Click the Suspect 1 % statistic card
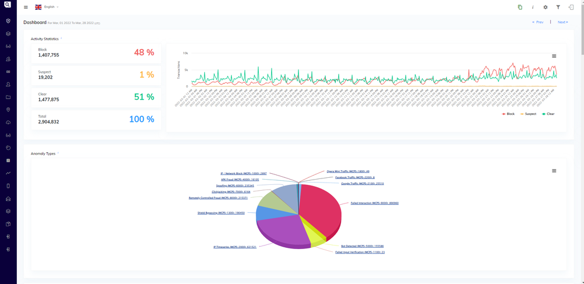The width and height of the screenshot is (584, 284). (x=96, y=75)
